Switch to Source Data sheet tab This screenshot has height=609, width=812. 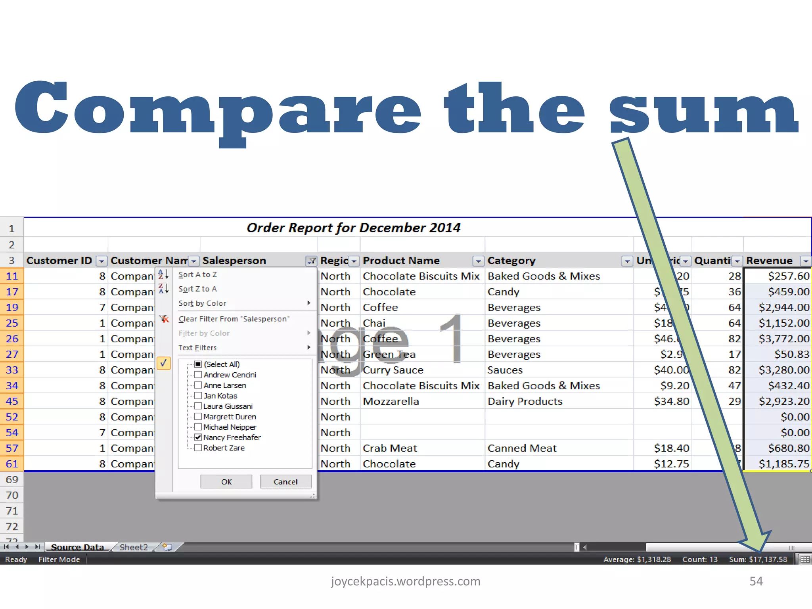(77, 547)
